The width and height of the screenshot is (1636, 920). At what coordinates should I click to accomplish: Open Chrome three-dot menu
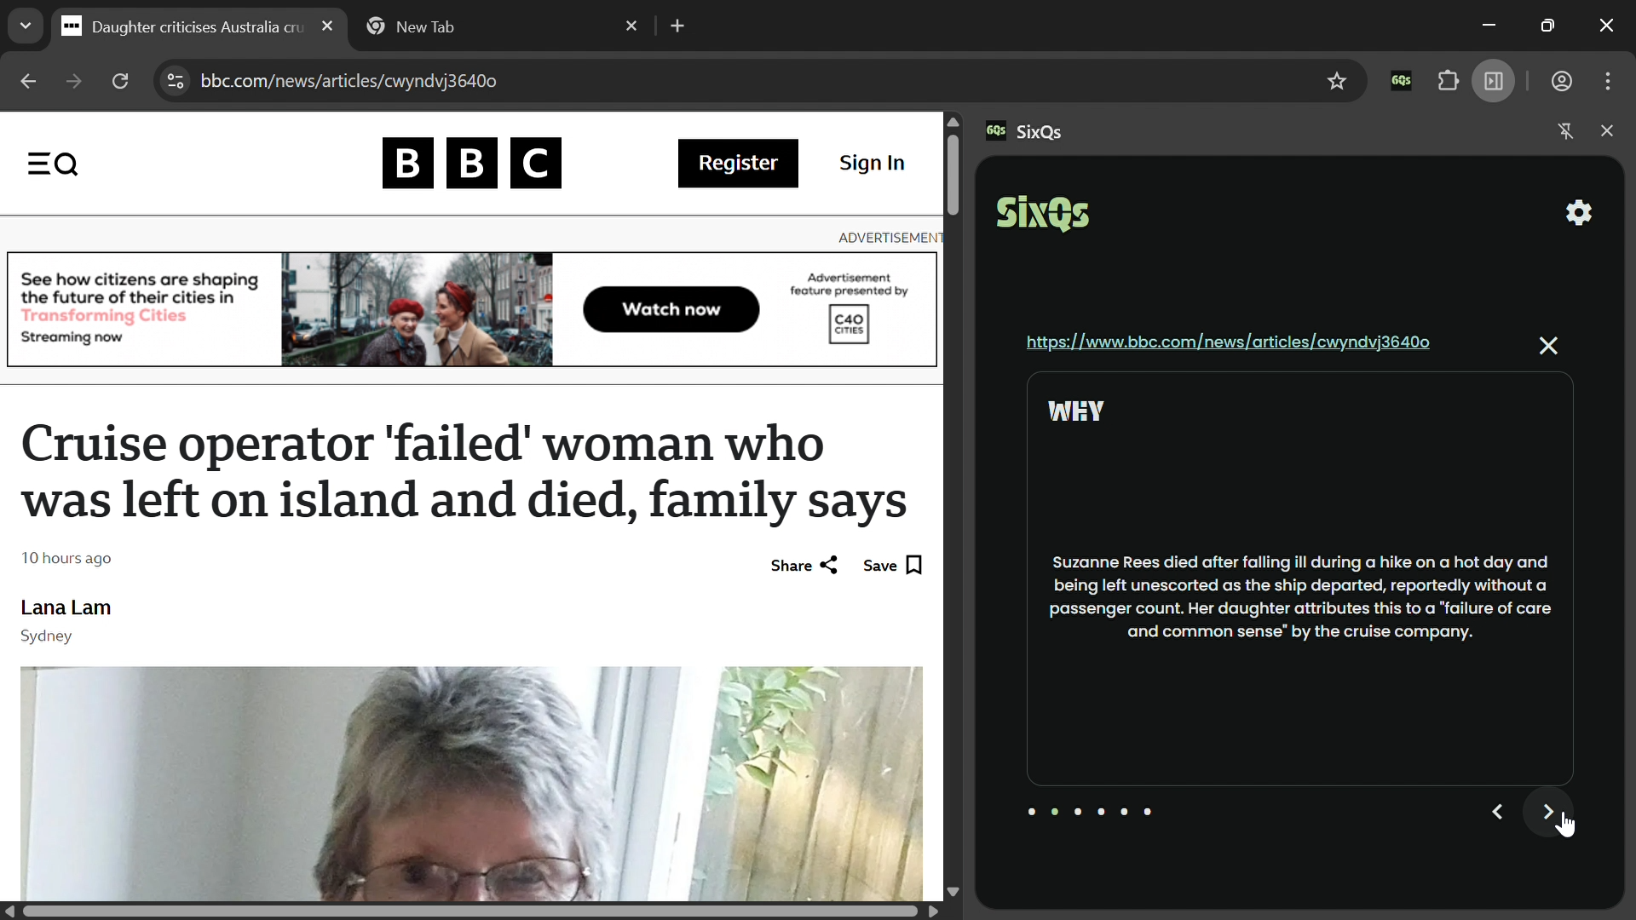click(1608, 82)
